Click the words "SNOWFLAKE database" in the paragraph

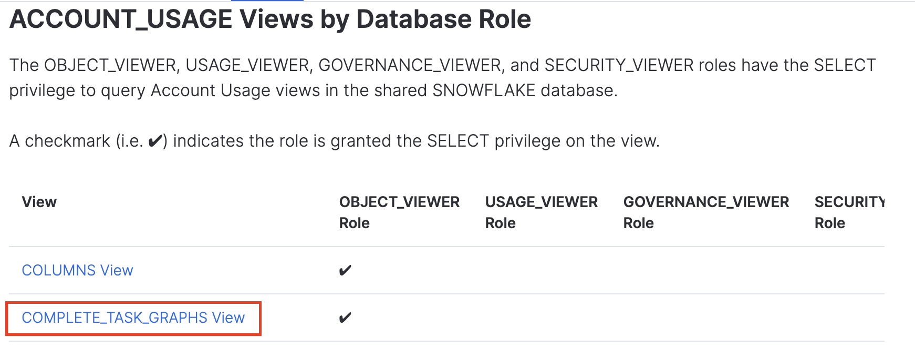pyautogui.click(x=523, y=90)
